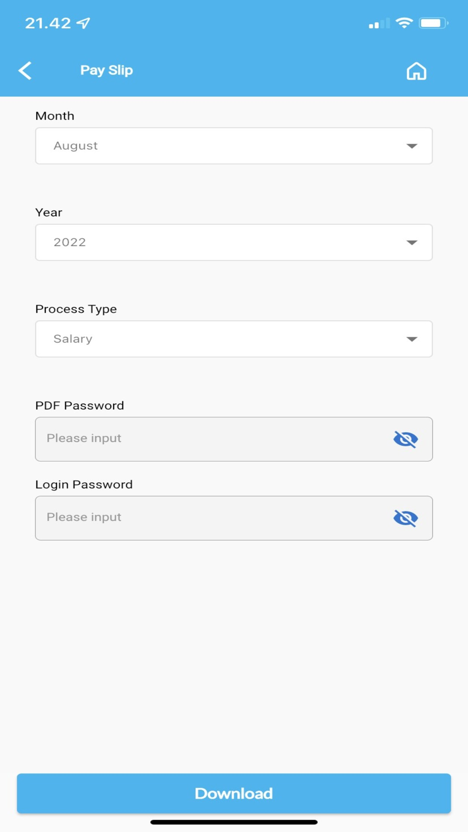This screenshot has height=832, width=468.
Task: Tap the PDF Password field label
Action: tap(80, 406)
